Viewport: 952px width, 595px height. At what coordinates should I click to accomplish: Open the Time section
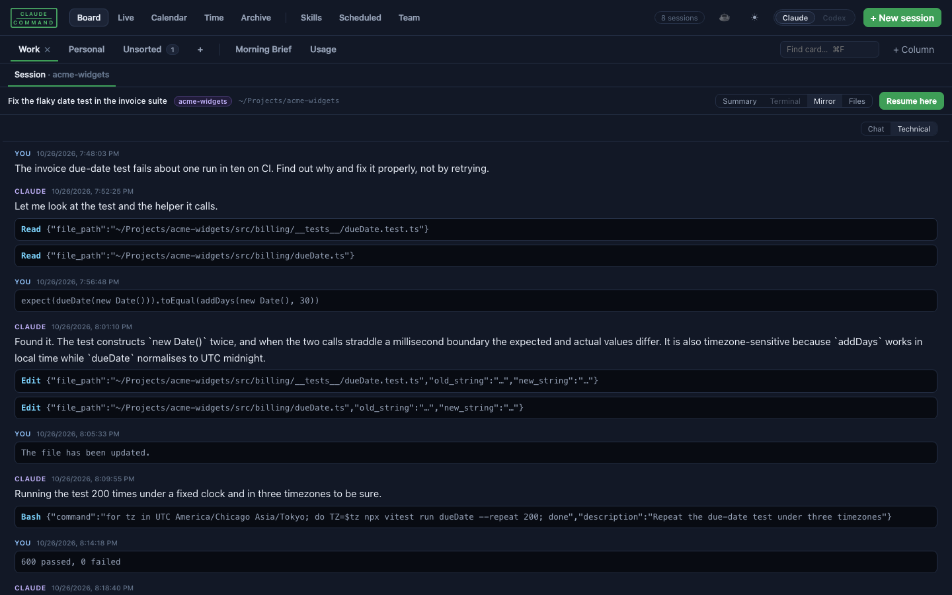[214, 18]
